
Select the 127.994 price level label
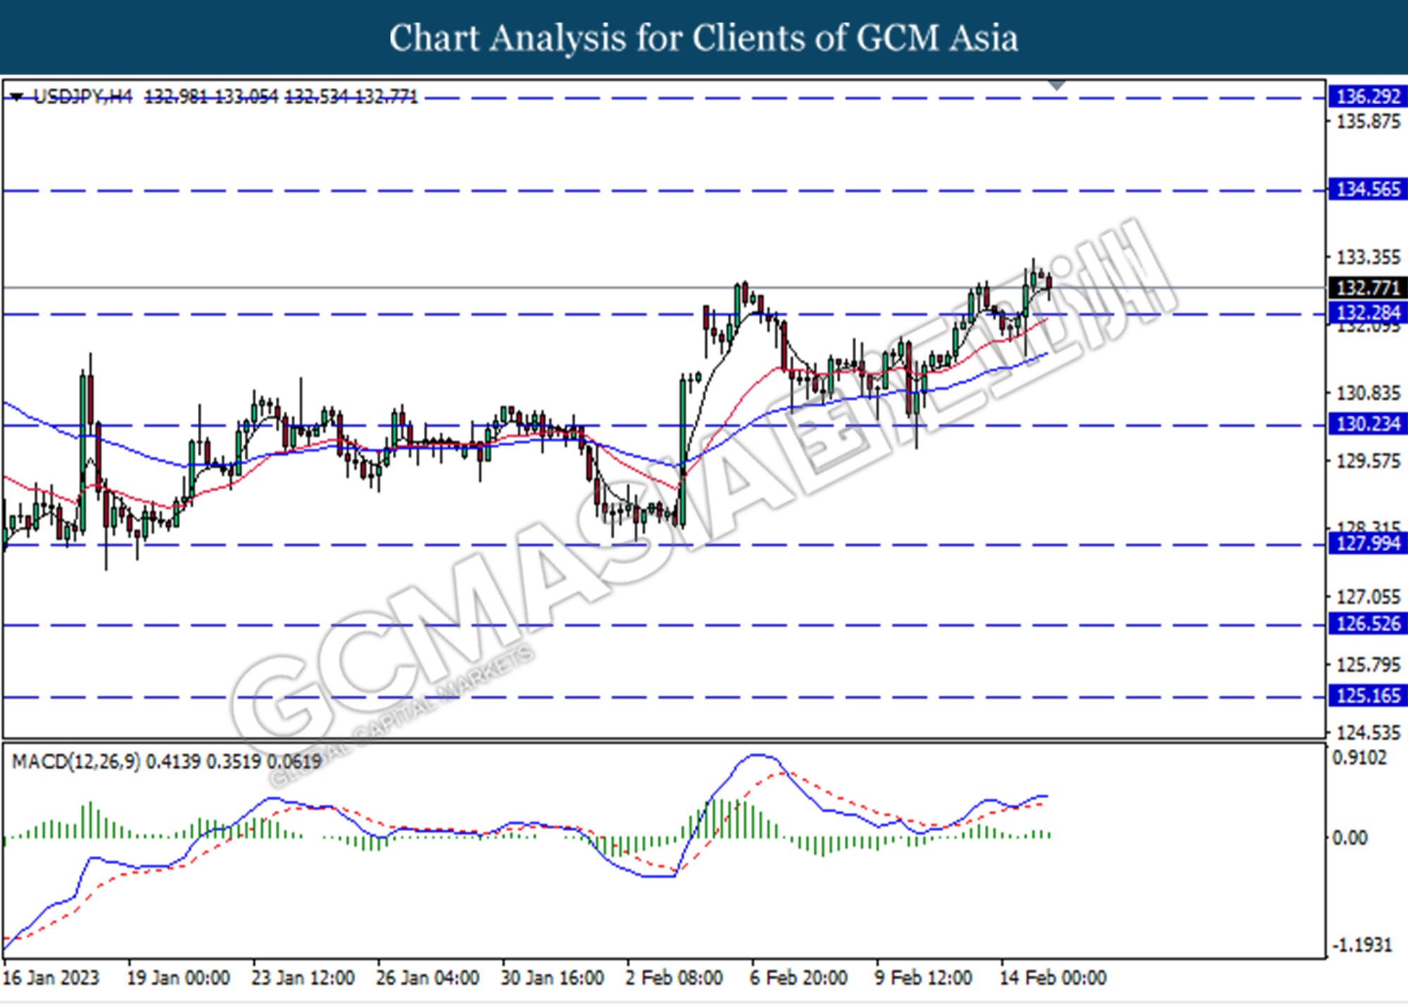pos(1368,543)
